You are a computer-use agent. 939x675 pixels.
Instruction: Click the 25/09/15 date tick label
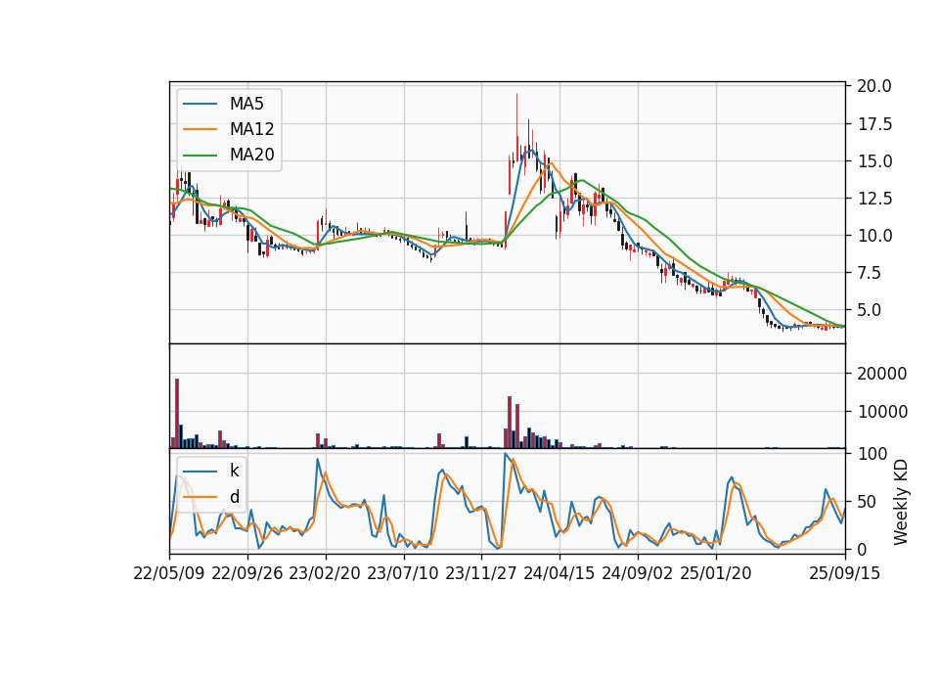pyautogui.click(x=845, y=573)
